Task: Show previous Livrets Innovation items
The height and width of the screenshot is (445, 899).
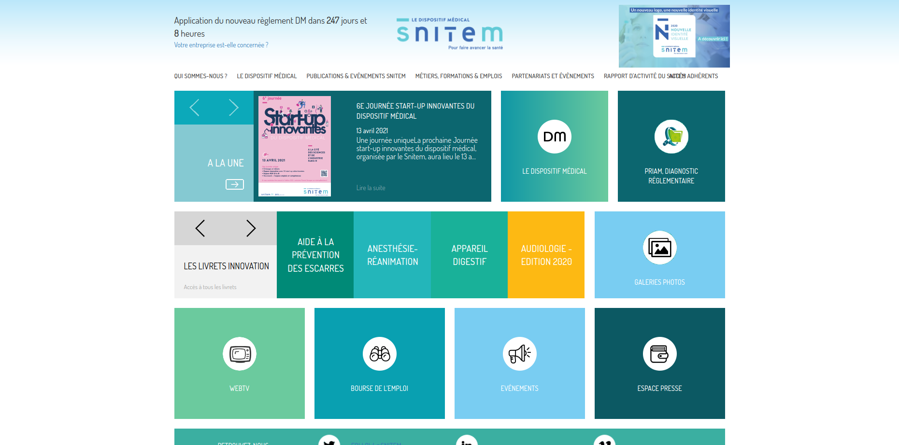Action: 200,228
